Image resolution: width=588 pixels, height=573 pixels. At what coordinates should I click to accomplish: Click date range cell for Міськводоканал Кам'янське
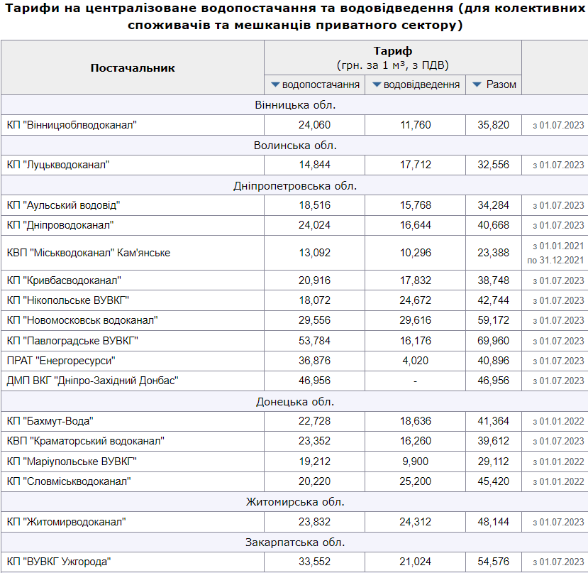(x=555, y=253)
